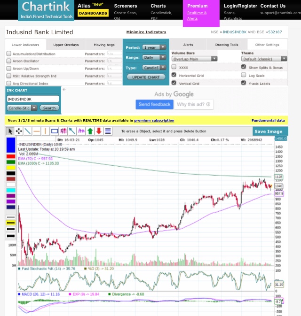
Task: Open the Theme dropdown
Action: tap(264, 59)
